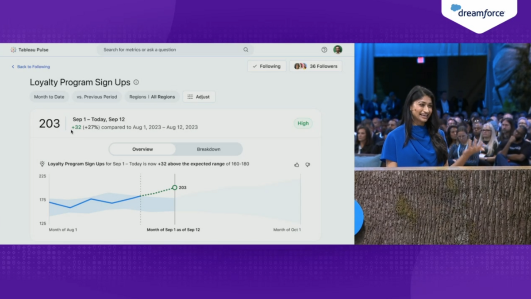
Task: Click the 125 y-axis label
Action: coord(42,224)
